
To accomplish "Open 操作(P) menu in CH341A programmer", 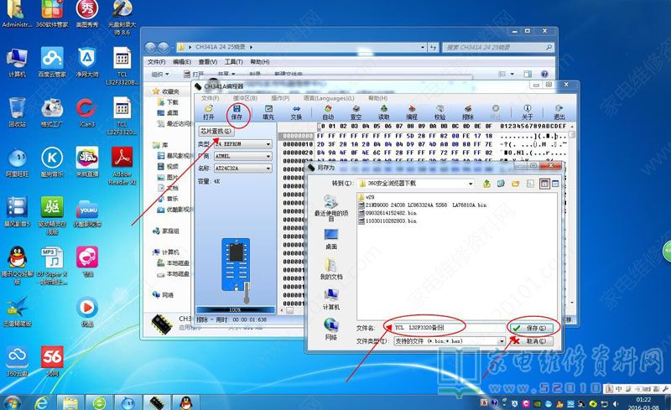I will pyautogui.click(x=280, y=98).
